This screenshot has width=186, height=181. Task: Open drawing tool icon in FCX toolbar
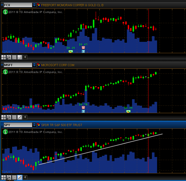[20, 57]
